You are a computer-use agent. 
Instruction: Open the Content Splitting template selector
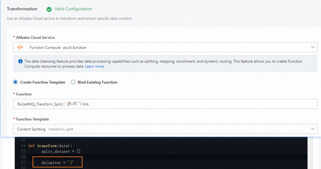coord(157,129)
